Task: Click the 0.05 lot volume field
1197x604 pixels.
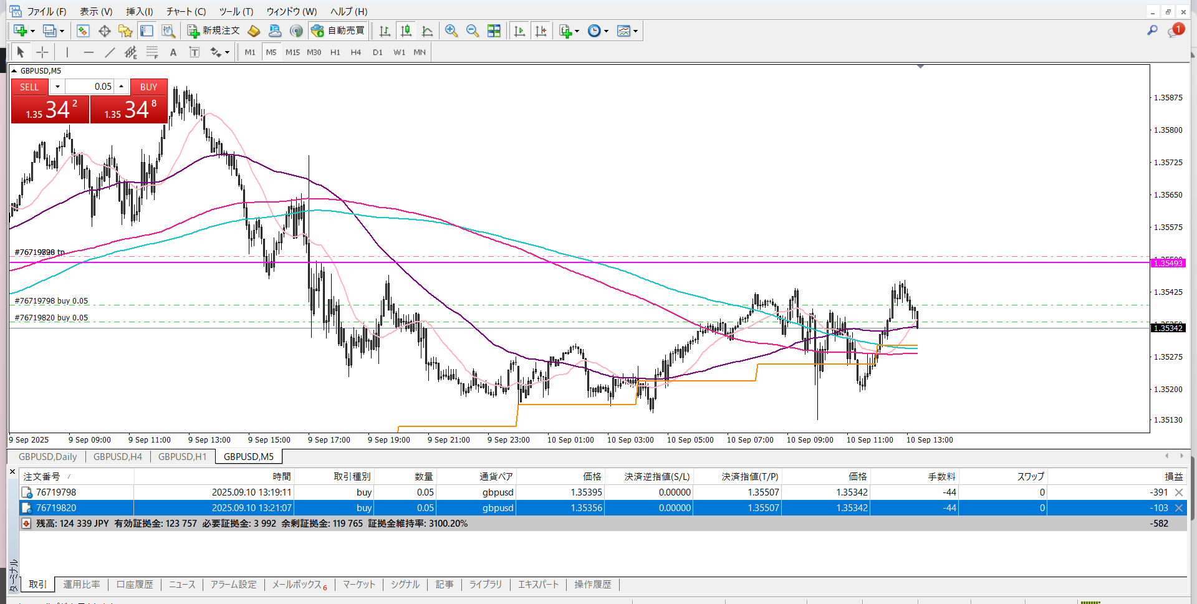Action: (x=90, y=87)
